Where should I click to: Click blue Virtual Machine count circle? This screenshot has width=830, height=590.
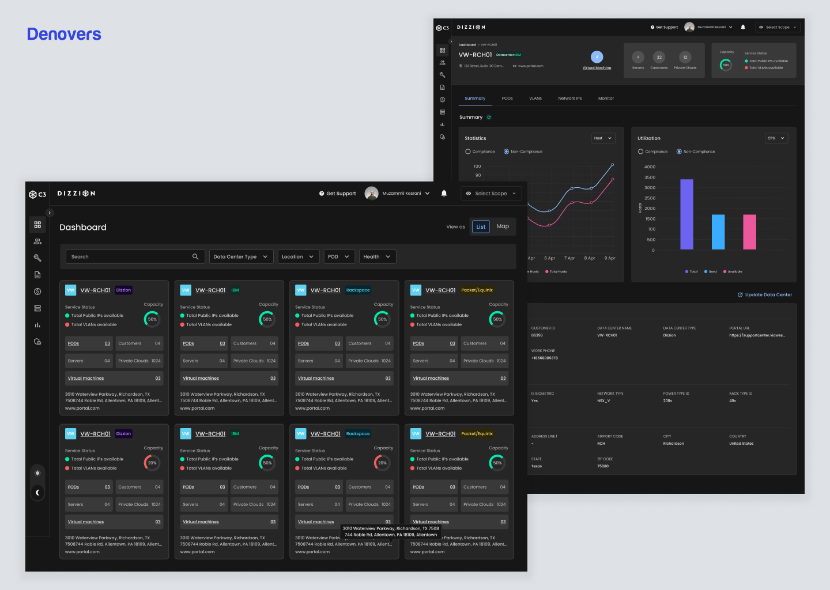click(x=597, y=57)
